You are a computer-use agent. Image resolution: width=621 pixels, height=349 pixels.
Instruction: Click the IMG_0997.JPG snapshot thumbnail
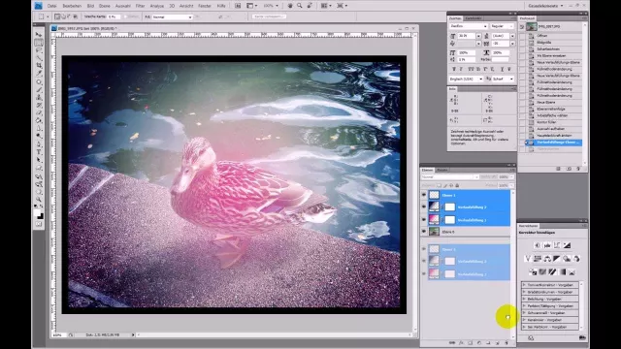point(532,26)
